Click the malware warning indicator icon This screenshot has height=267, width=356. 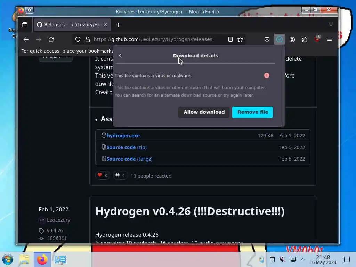(267, 75)
